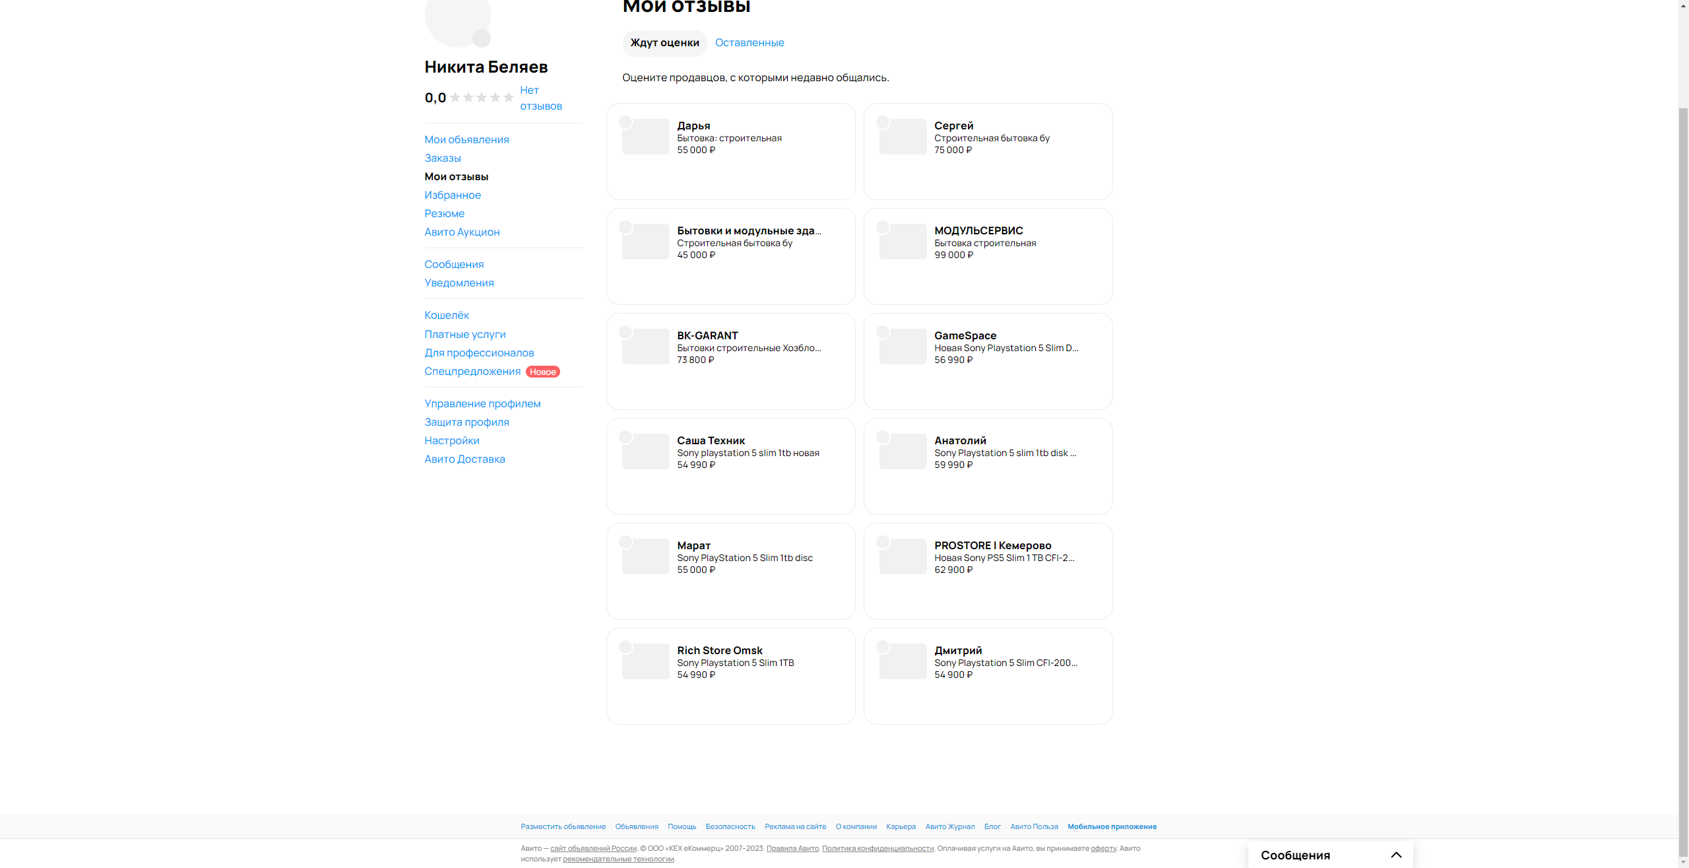The image size is (1689, 868).
Task: Click GameSpace seller avatar circle
Action: click(x=883, y=332)
